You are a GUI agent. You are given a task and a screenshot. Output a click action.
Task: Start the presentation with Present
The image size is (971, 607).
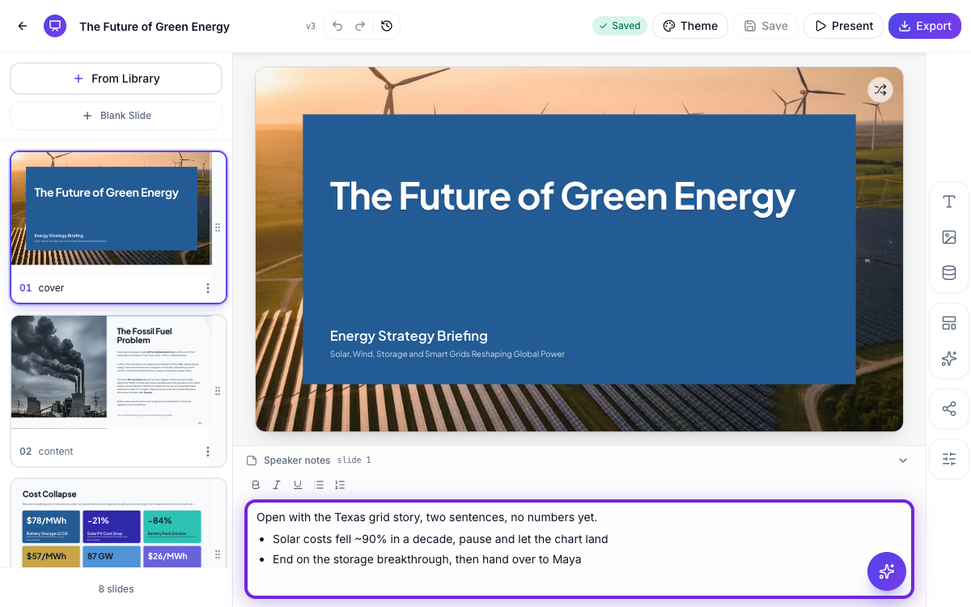tap(843, 26)
